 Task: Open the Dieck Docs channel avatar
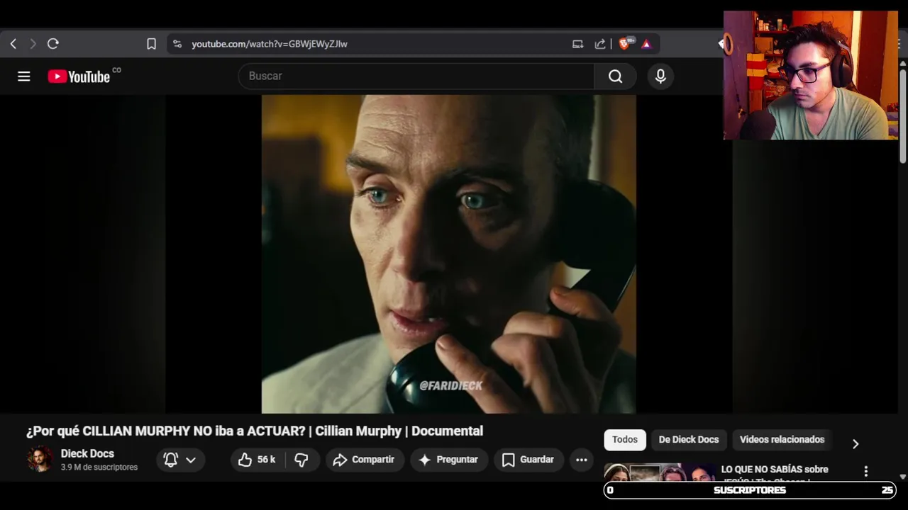point(40,459)
